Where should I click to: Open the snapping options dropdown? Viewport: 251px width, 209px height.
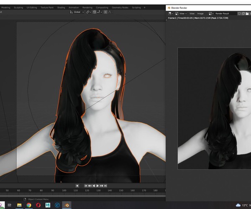coord(100,12)
